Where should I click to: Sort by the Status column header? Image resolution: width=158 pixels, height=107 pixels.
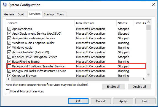click(125, 23)
